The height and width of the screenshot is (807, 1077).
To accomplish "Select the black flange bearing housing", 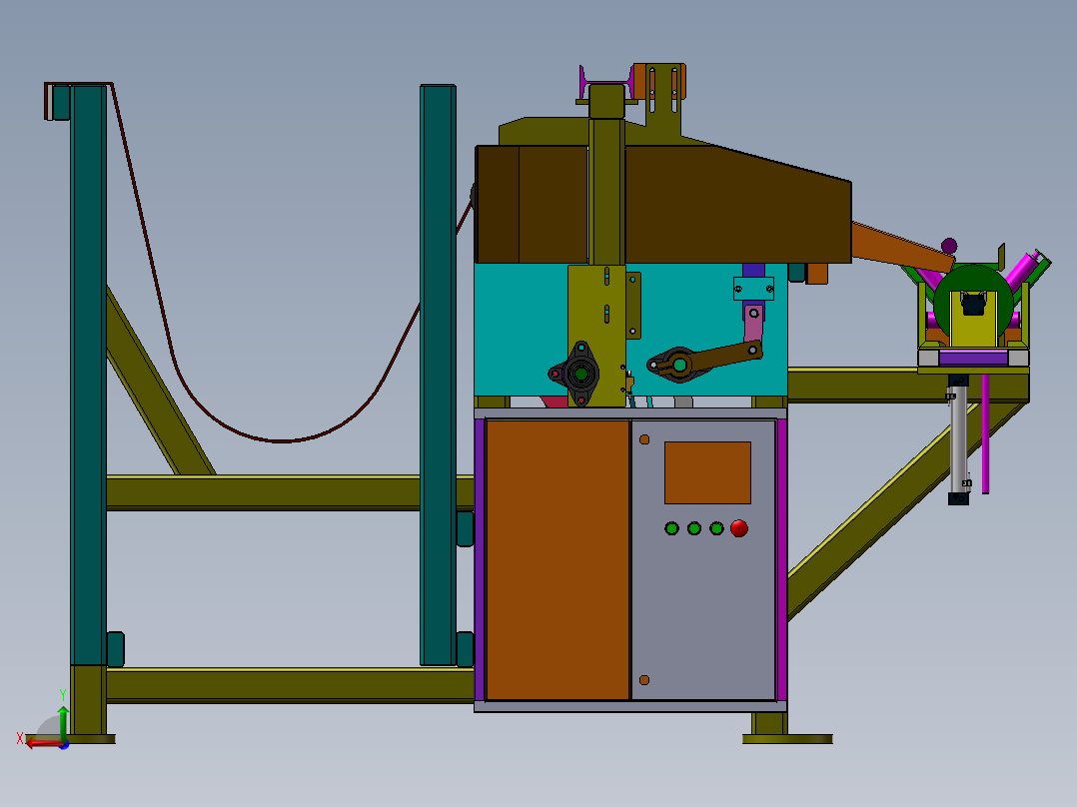I will (x=581, y=374).
